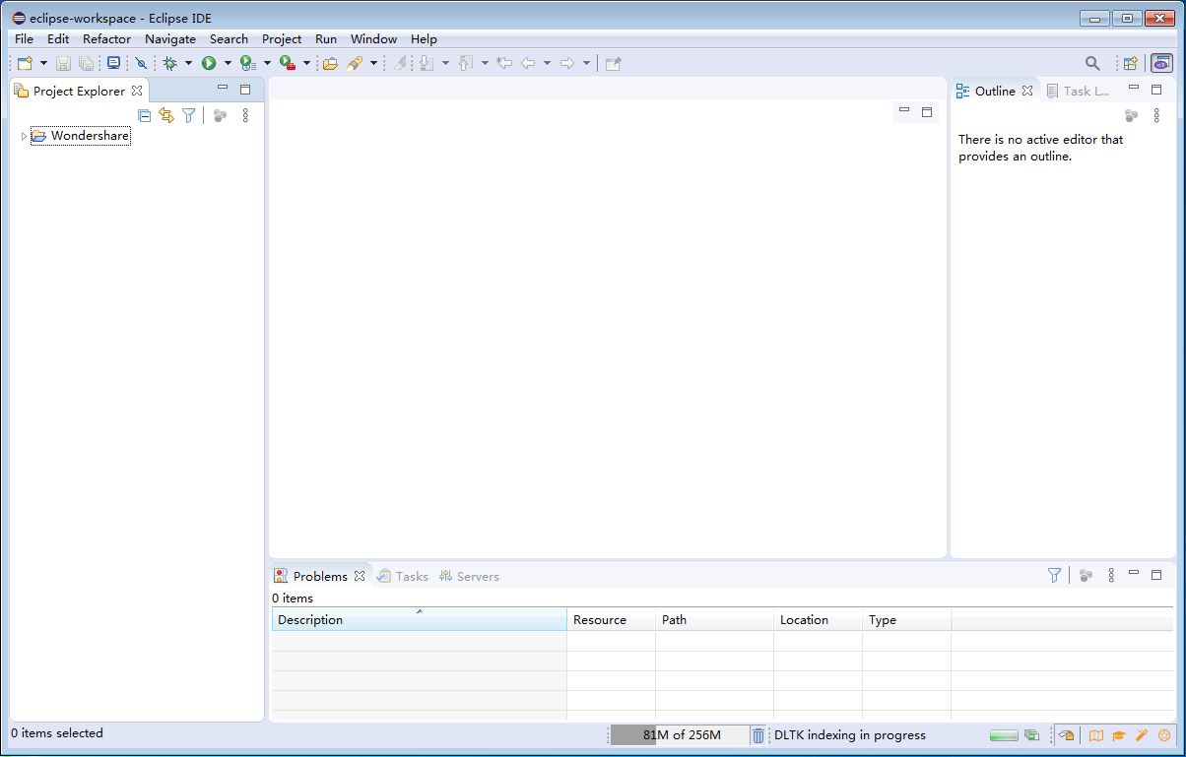Image resolution: width=1186 pixels, height=757 pixels.
Task: Open the New wizard dropdown arrow
Action: coord(43,63)
